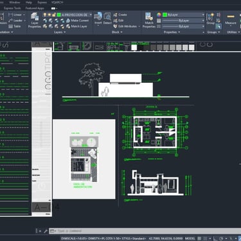Toggle layer lock icon in layer list

click(54, 15)
